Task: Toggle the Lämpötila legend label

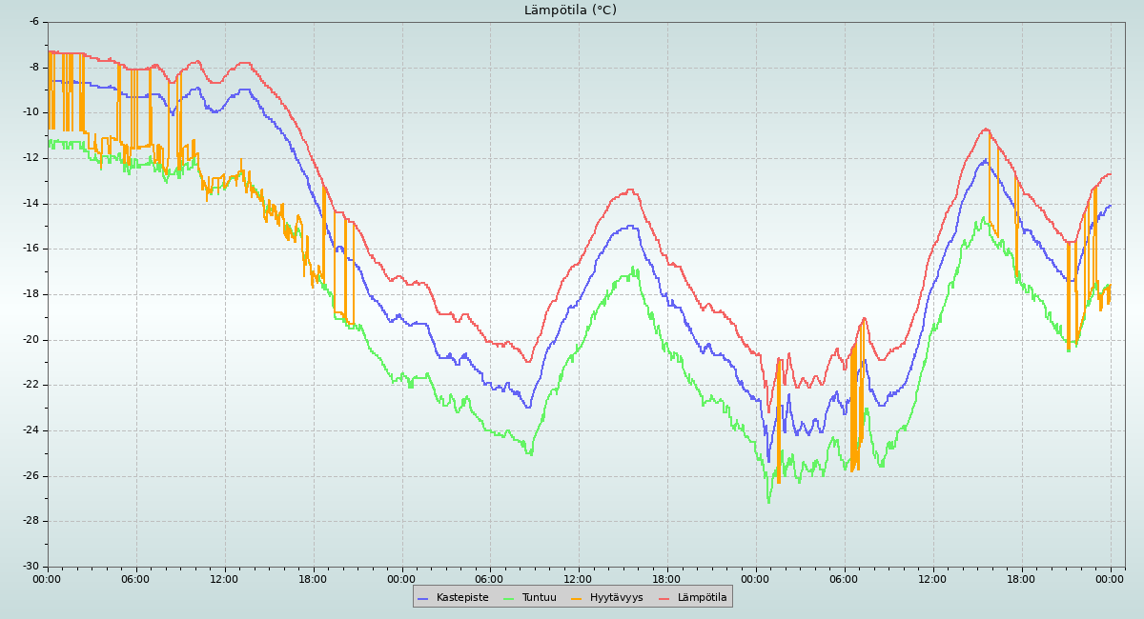Action: click(702, 598)
